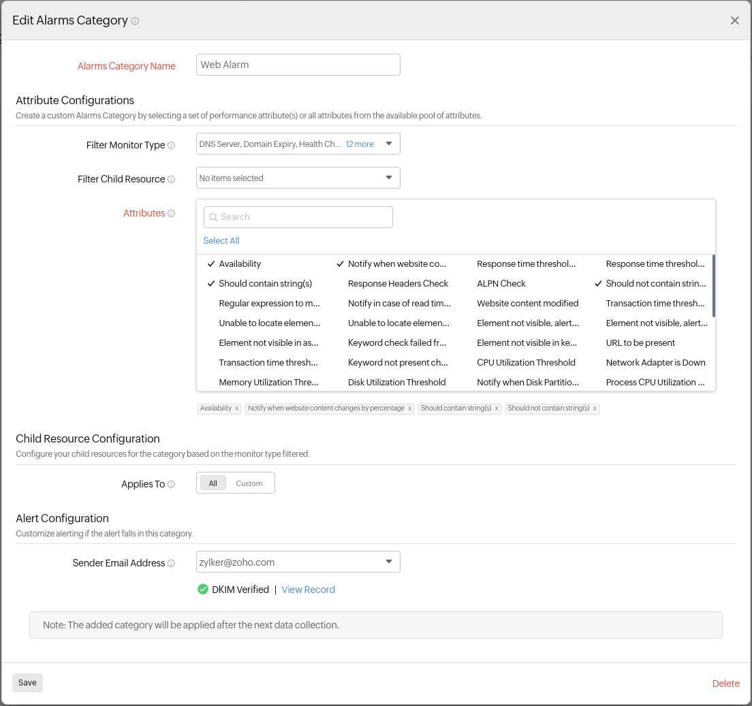The width and height of the screenshot is (752, 706).
Task: Open the View Record link
Action: (x=308, y=590)
